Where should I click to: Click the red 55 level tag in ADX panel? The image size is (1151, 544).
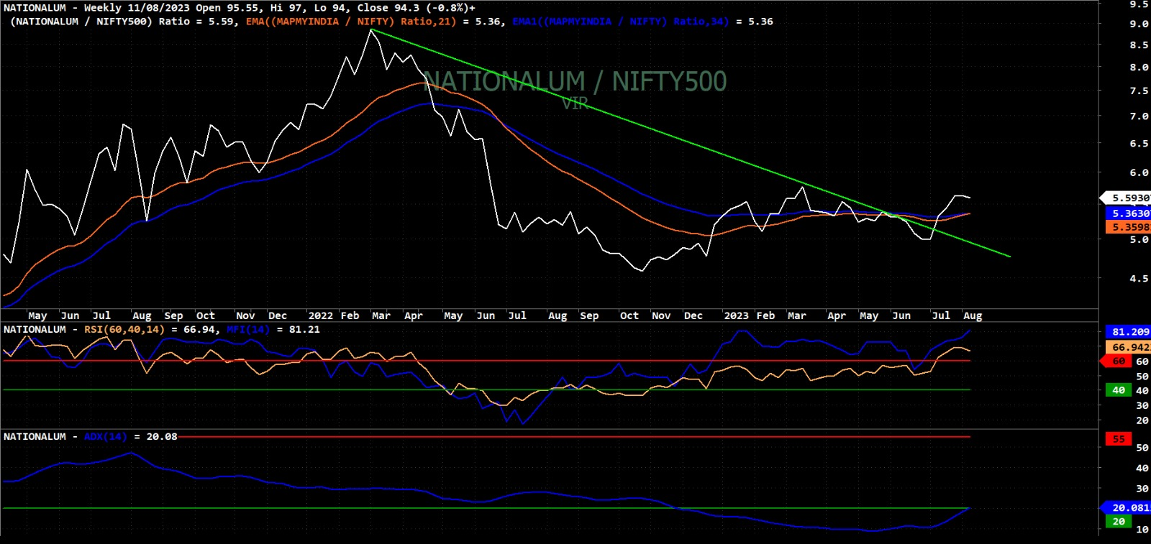click(x=1119, y=439)
